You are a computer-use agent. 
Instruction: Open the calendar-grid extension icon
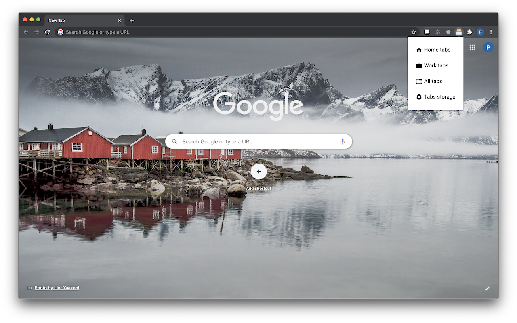[427, 32]
